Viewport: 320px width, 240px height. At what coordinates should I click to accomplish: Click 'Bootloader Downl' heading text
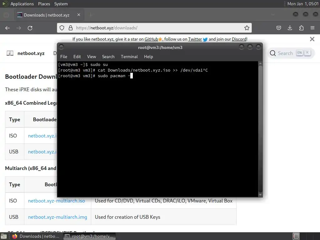click(31, 77)
